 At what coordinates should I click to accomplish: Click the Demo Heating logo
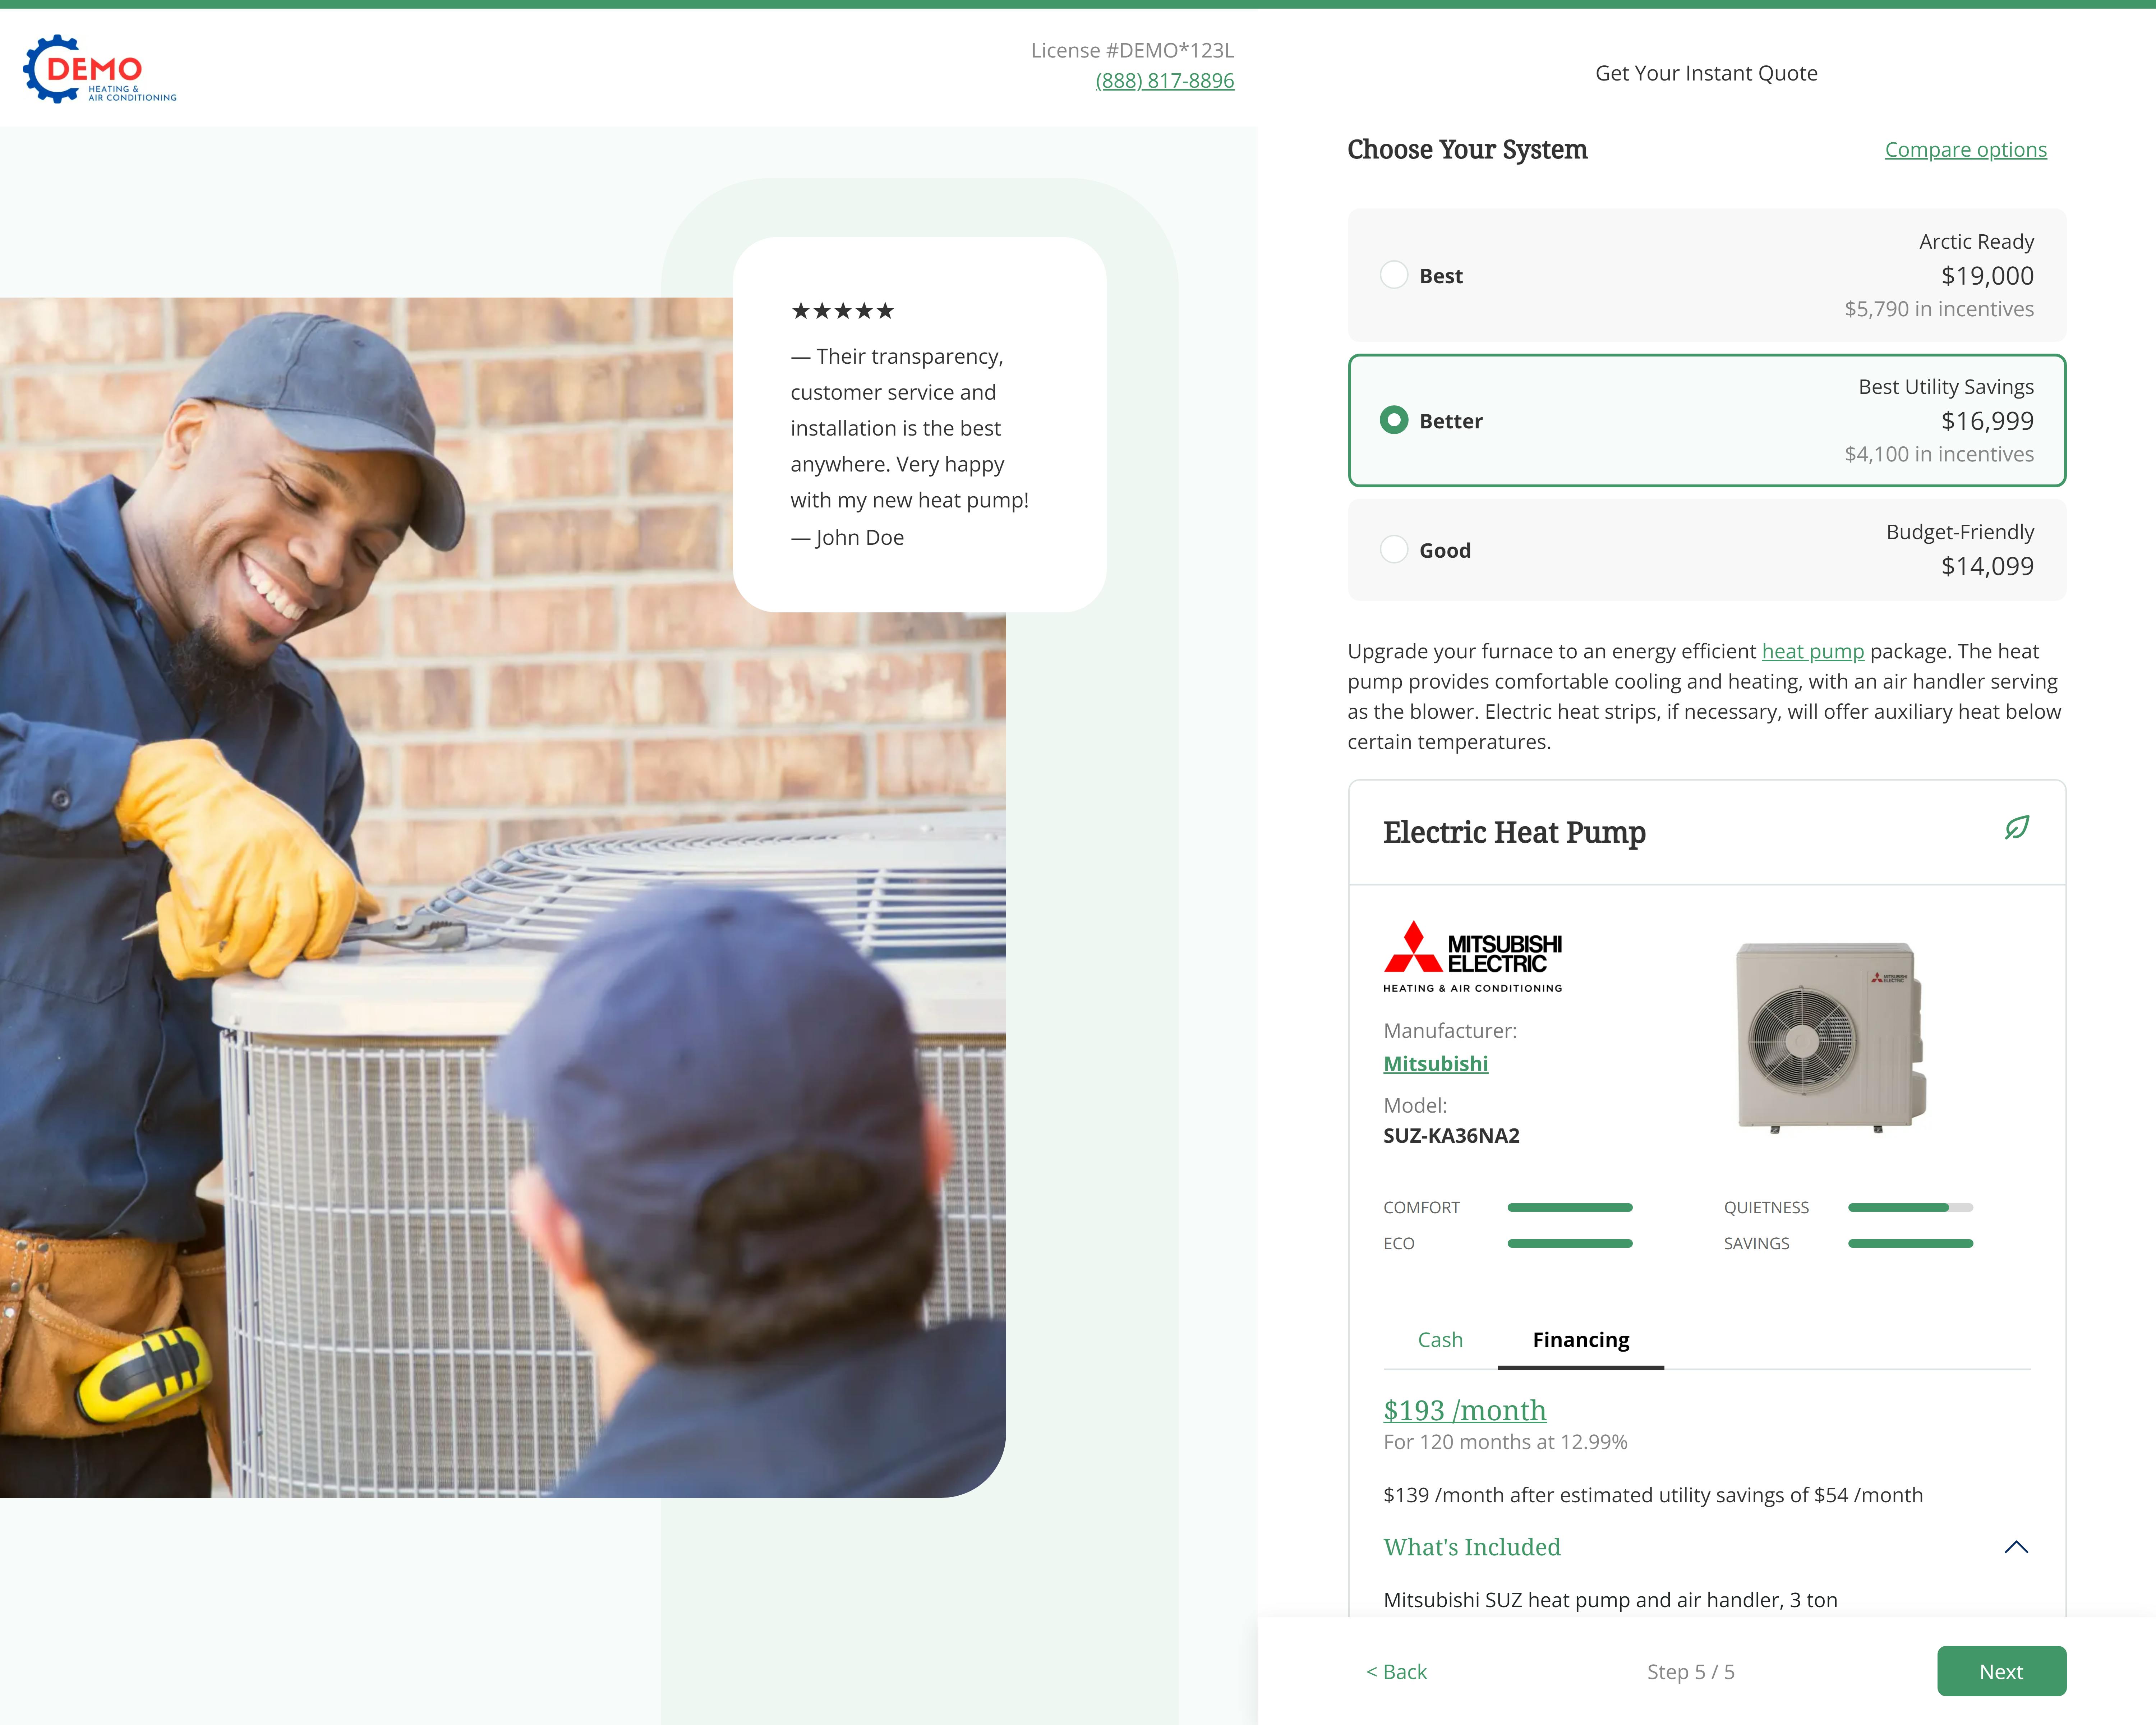pos(100,69)
